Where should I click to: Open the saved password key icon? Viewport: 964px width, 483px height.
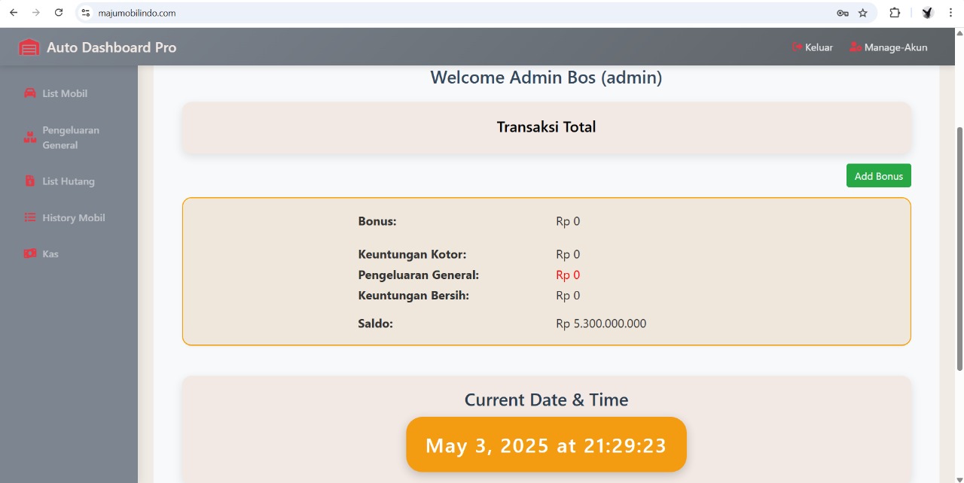(x=843, y=13)
